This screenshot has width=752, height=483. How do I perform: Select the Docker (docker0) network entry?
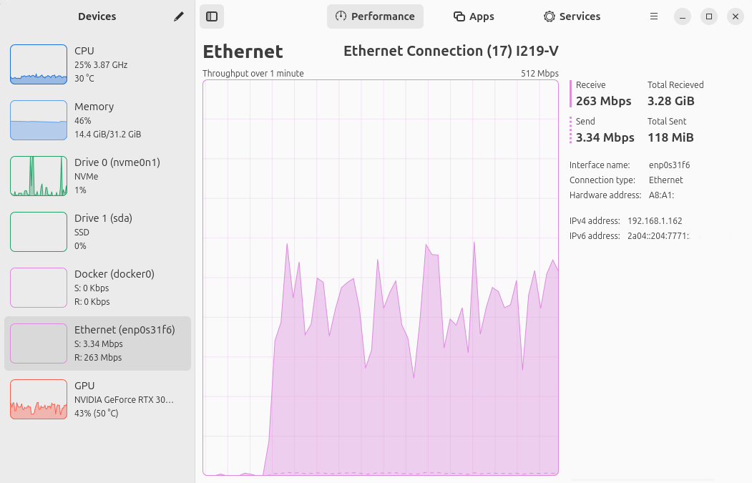click(x=97, y=288)
